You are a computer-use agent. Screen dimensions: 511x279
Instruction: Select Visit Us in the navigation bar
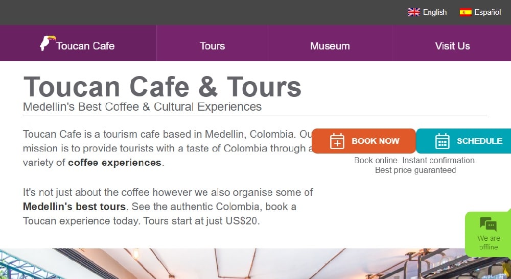(x=452, y=46)
